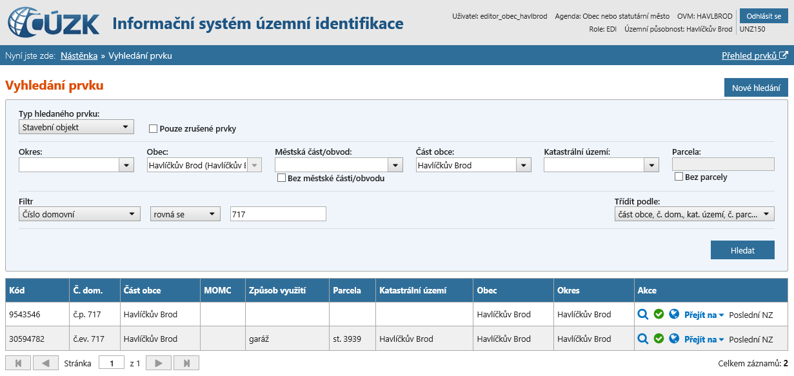The height and width of the screenshot is (376, 794).
Task: Open Přejít na menu for record 9543546
Action: coord(704,315)
